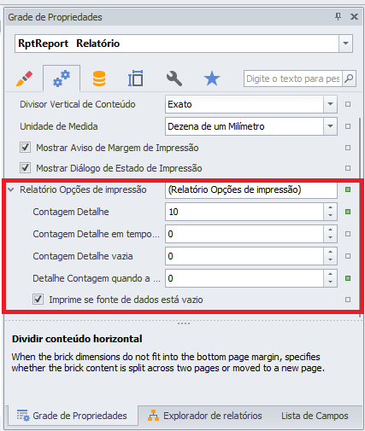The width and height of the screenshot is (365, 431).
Task: Open the Appearance tab with paintbrush icon
Action: [24, 79]
